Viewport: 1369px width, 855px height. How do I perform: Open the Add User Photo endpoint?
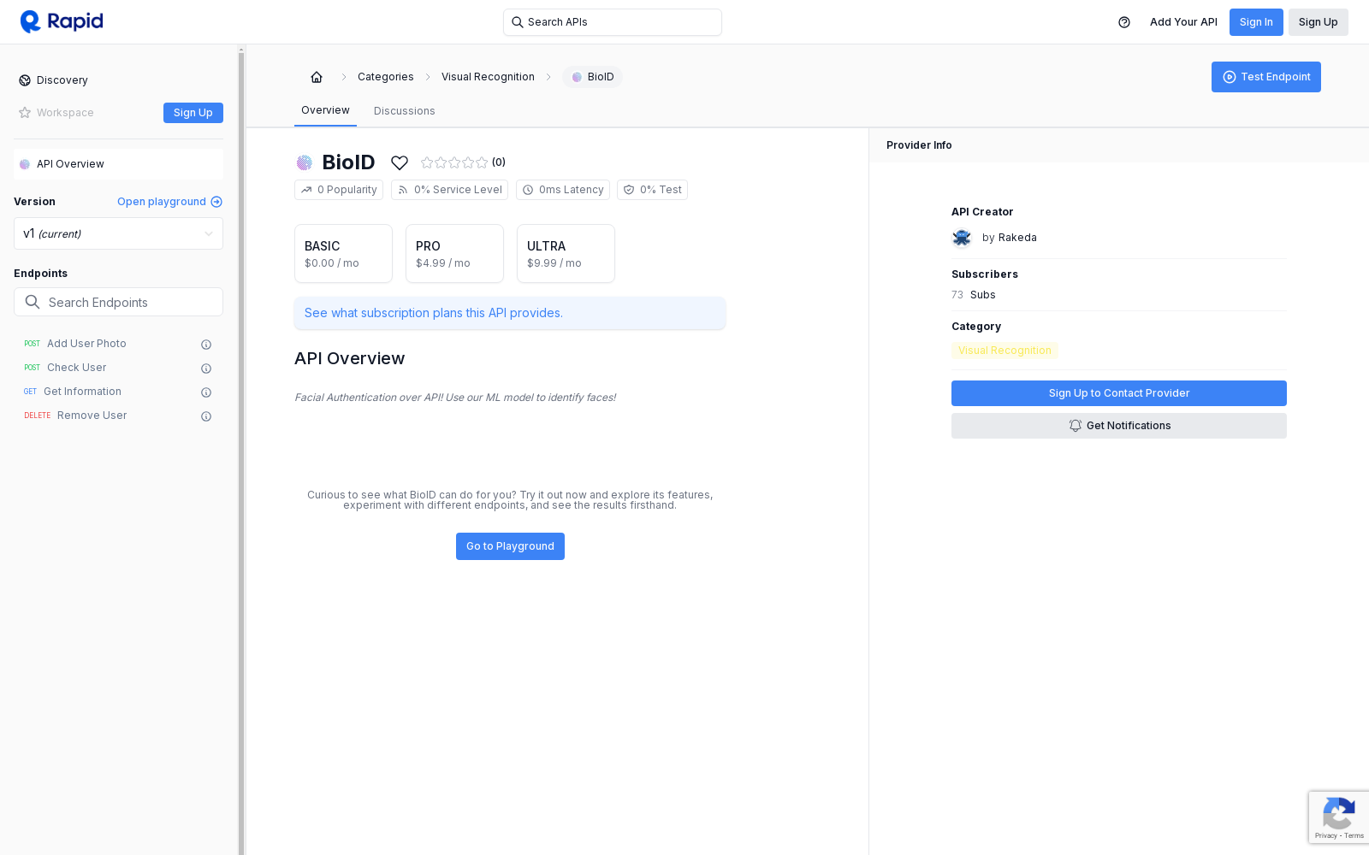[86, 344]
